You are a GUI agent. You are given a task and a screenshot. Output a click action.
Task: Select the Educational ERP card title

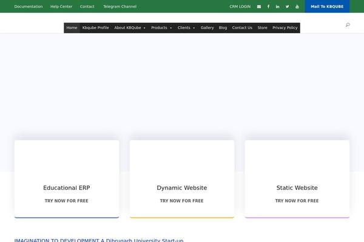point(67,188)
